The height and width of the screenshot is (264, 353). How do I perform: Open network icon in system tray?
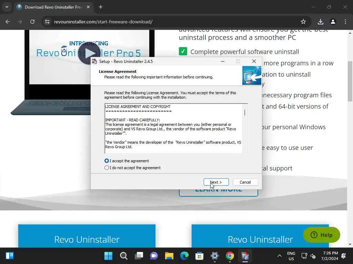pos(304,256)
